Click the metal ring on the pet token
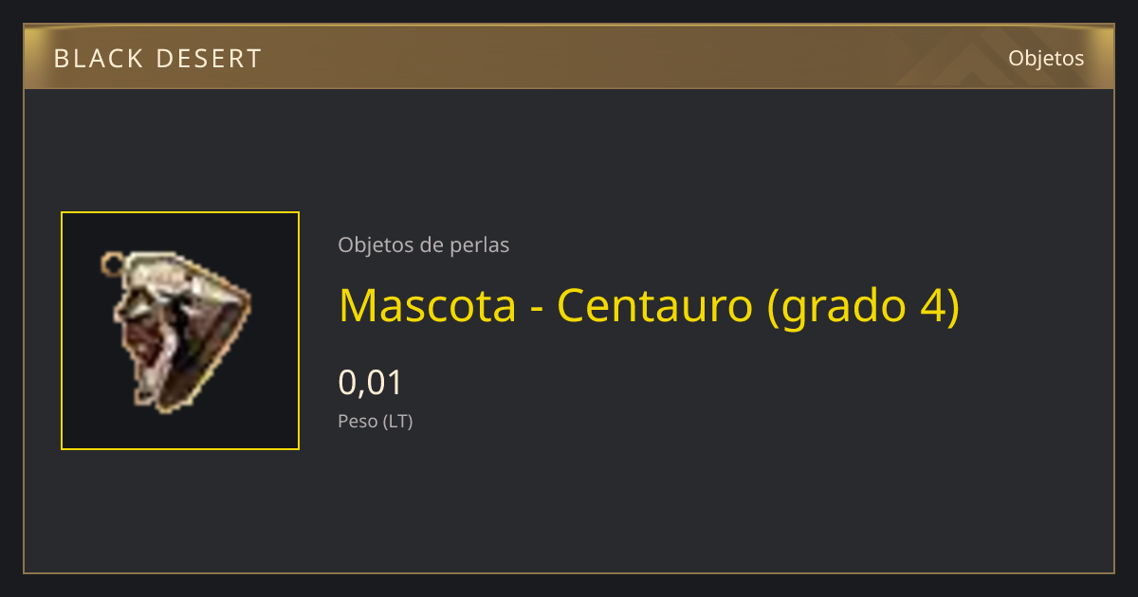Image resolution: width=1138 pixels, height=597 pixels. 112,262
